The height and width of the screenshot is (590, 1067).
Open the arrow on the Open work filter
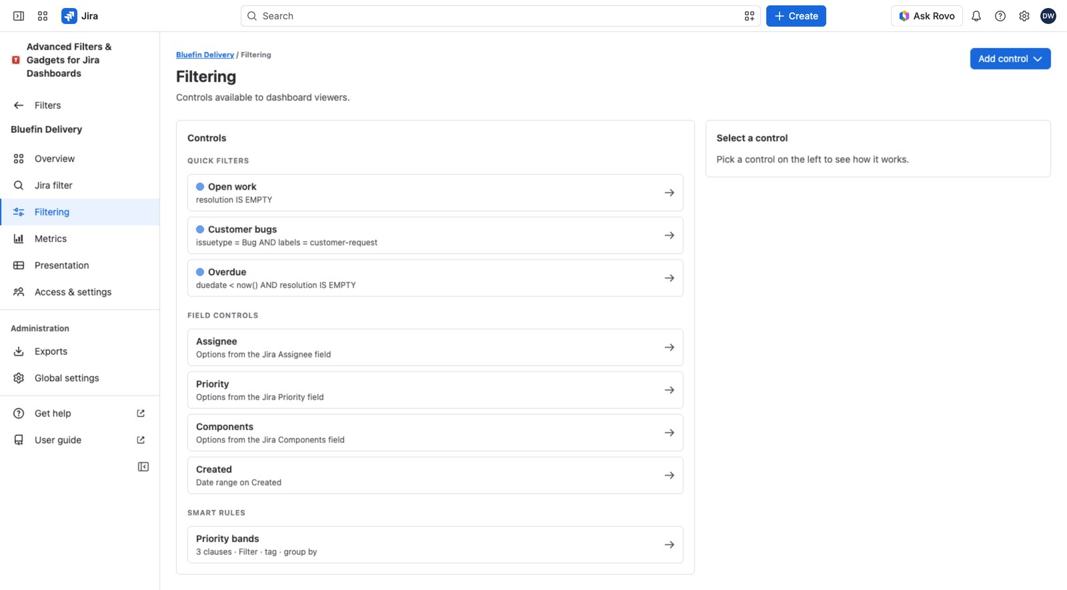670,193
